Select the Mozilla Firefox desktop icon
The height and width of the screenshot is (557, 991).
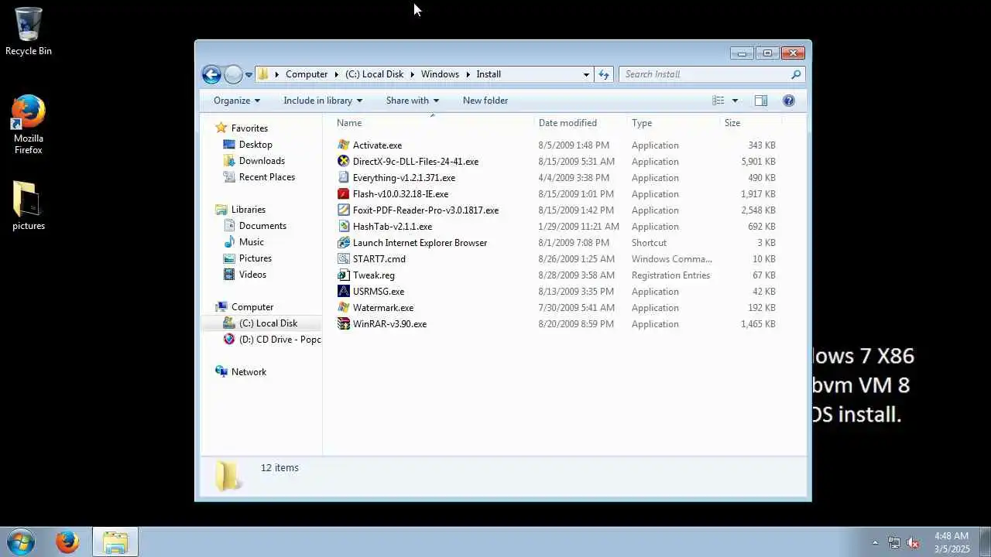click(29, 125)
